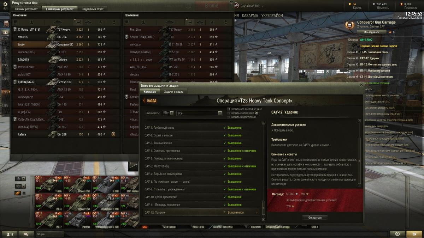Open КАЗАРМА menu item
This screenshot has width=424, height=238.
point(249,16)
